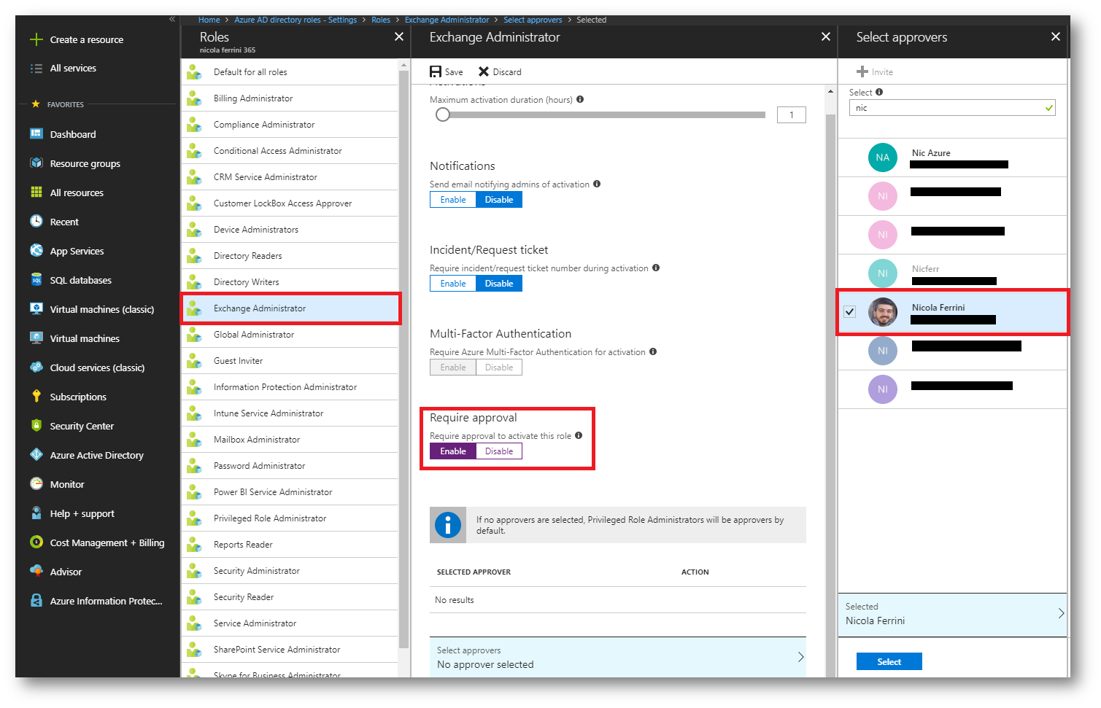
Task: Click the Save button text
Action: (x=454, y=72)
